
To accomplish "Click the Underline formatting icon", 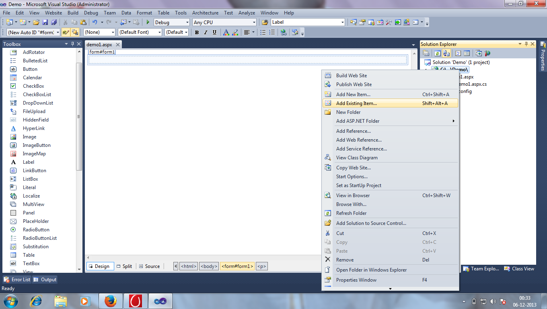I will click(214, 33).
